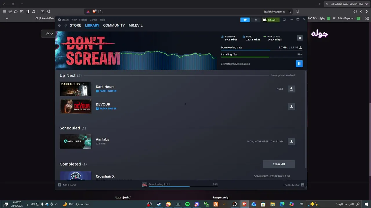The height and width of the screenshot is (208, 371).
Task: Open Brave extensions puzzle icon
Action: point(48,12)
